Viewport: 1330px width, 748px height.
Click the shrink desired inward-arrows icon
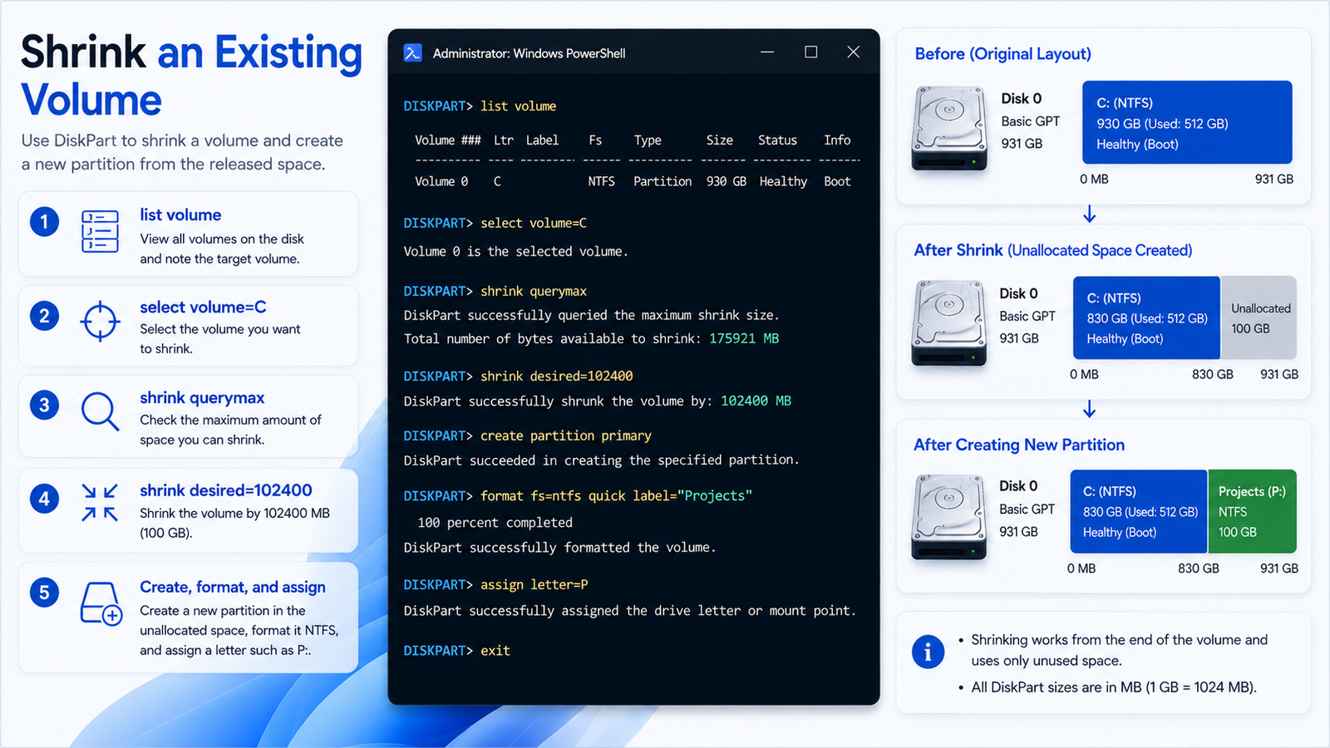click(x=100, y=503)
